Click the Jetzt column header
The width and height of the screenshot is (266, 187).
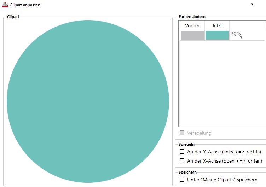pos(217,25)
